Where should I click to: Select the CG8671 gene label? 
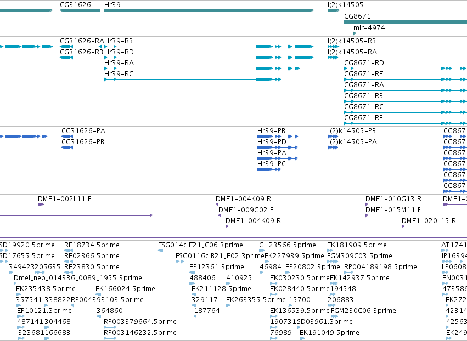click(x=357, y=16)
